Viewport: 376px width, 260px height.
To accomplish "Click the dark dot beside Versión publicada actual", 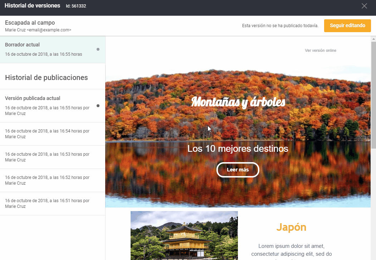I will click(x=98, y=106).
